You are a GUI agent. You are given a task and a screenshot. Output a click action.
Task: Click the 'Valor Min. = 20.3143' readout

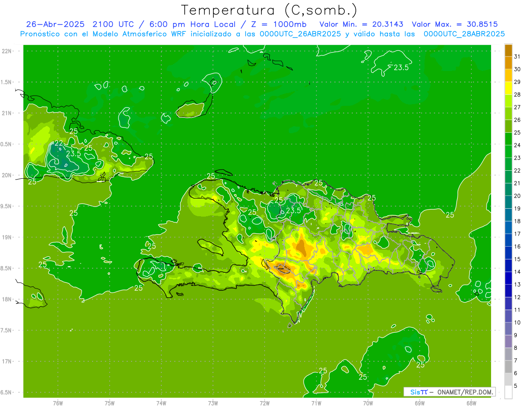[361, 24]
